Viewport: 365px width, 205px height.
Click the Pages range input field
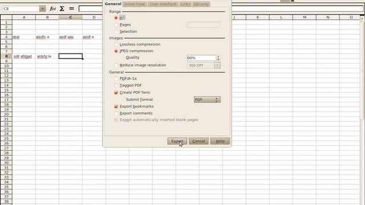point(204,24)
